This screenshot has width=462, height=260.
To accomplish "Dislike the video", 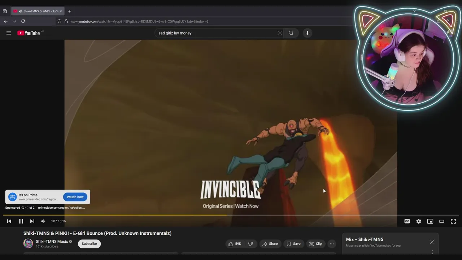I will [250, 244].
